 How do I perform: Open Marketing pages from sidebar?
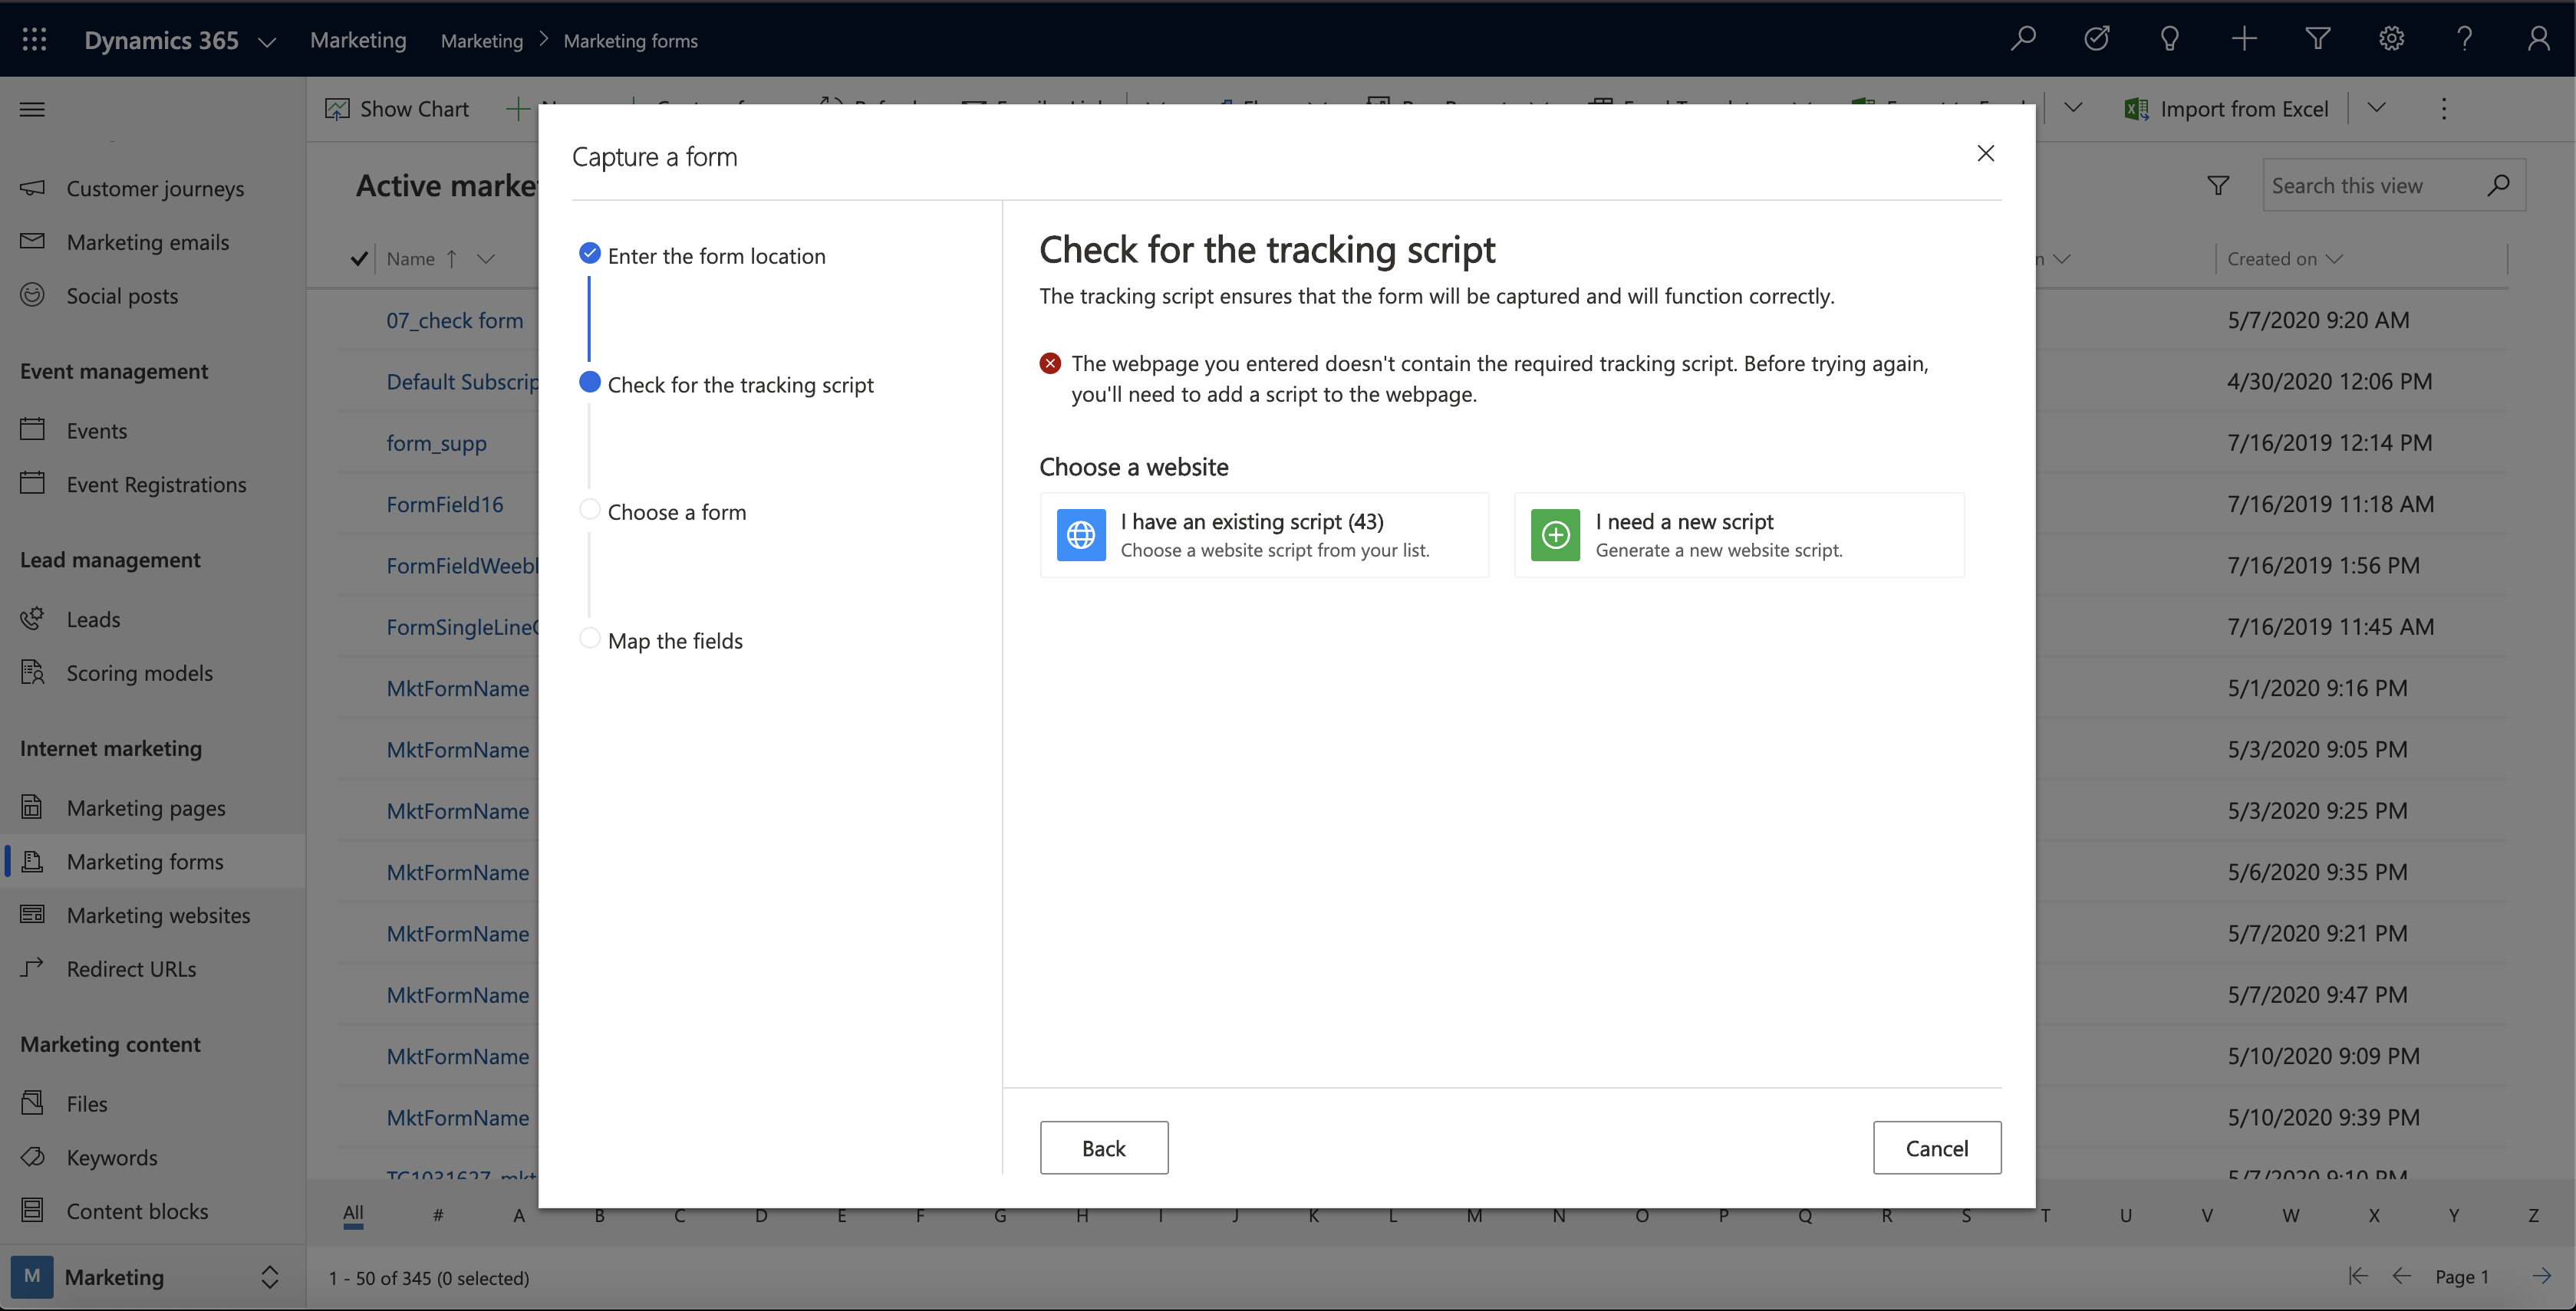coord(146,807)
